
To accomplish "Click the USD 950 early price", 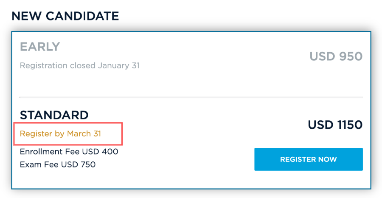I will [x=336, y=56].
